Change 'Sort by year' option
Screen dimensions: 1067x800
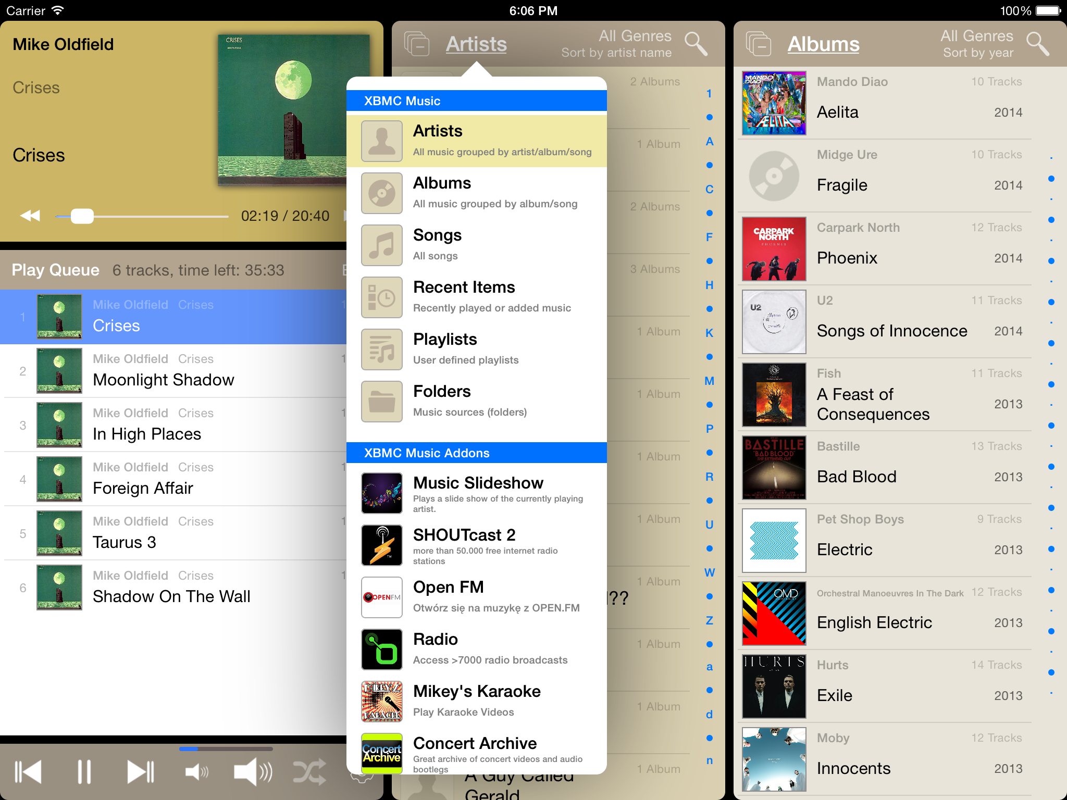click(978, 53)
